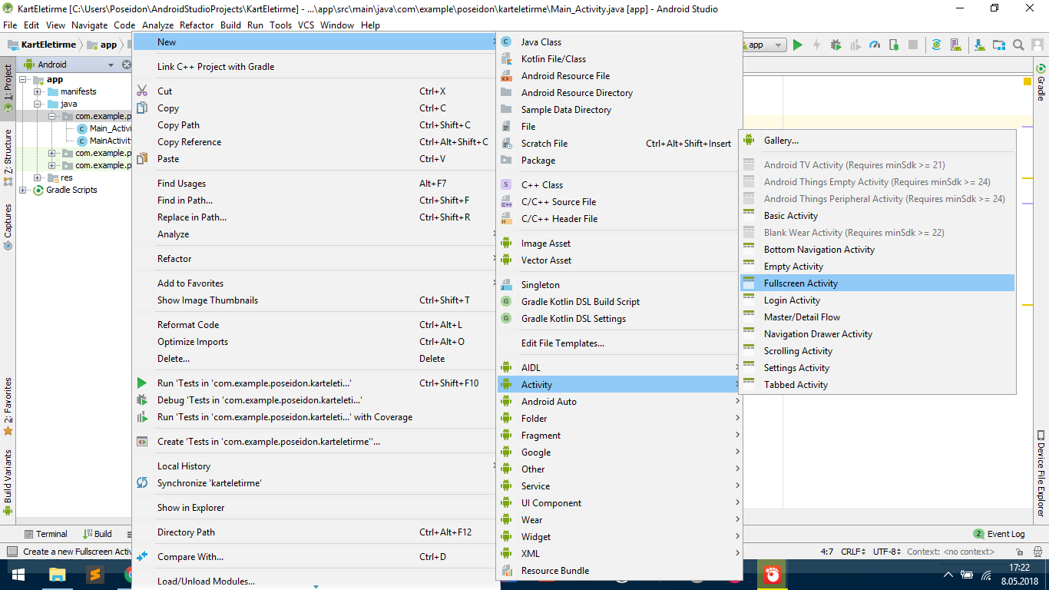Click the locate target icon in Project panel
Viewport: 1049px width, 590px height.
[127, 65]
